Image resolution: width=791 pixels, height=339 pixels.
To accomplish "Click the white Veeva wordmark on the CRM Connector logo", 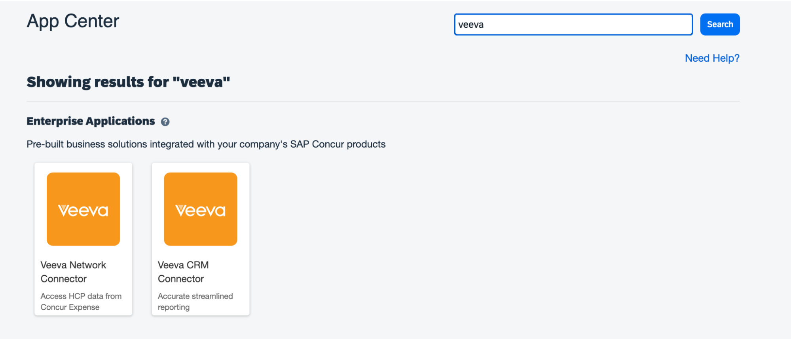I will click(x=201, y=210).
